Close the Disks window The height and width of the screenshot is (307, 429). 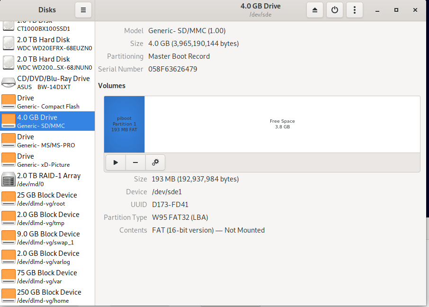click(x=415, y=10)
